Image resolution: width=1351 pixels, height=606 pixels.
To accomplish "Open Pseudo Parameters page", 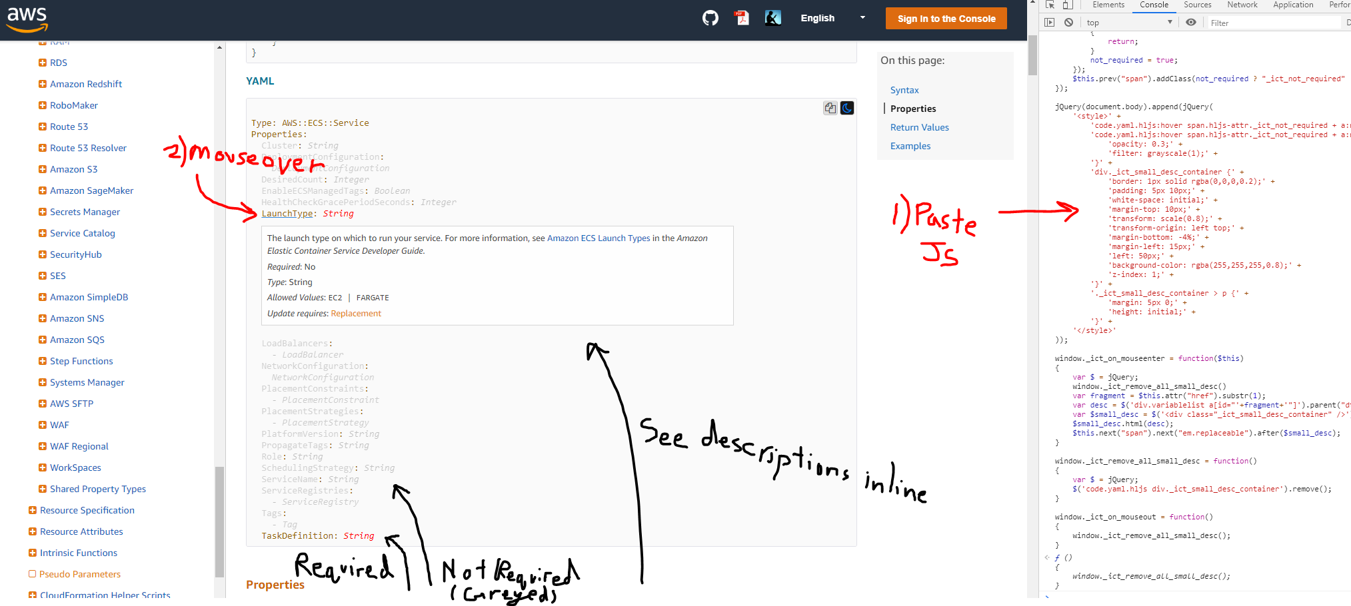I will click(x=80, y=574).
